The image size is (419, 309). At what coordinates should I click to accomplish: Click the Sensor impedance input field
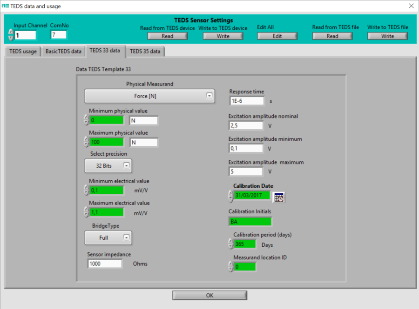click(x=105, y=263)
